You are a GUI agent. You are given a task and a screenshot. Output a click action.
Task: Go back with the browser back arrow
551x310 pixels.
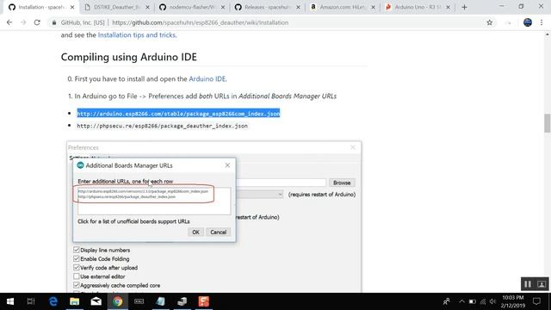click(x=9, y=22)
